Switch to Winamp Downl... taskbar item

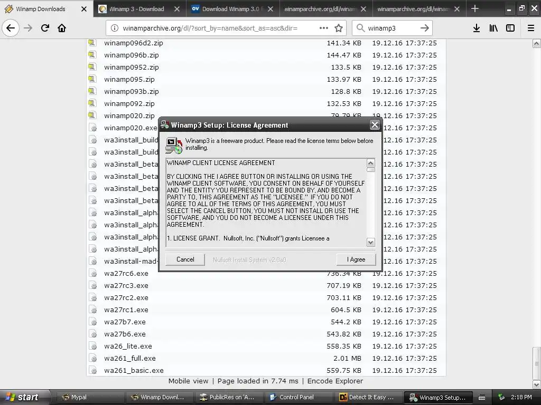pos(160,397)
